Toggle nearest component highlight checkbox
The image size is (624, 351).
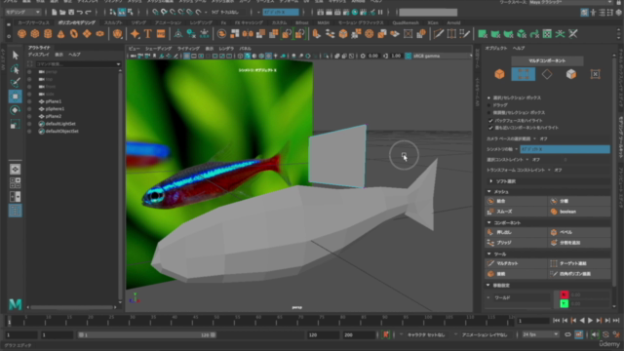(490, 128)
